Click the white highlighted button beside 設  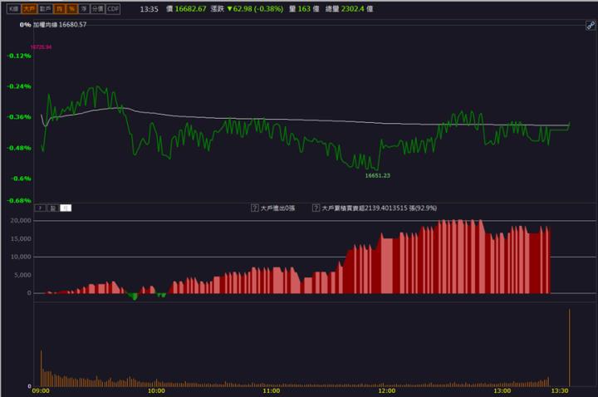tap(66, 208)
